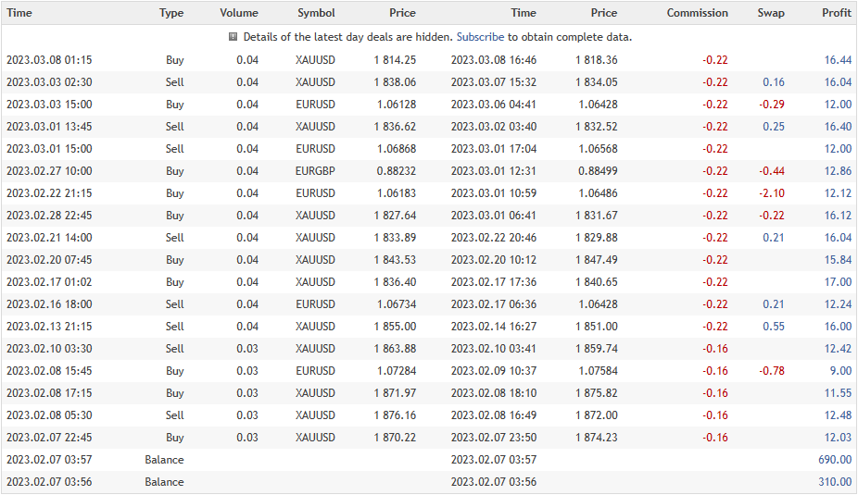Click the 2023.03.08 01:15 XAUUSD buy row
The height and width of the screenshot is (495, 858).
[429, 60]
